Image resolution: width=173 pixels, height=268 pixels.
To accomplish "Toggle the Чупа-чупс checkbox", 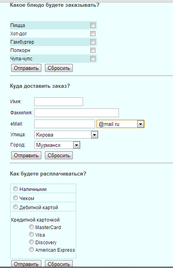I will click(x=93, y=59).
